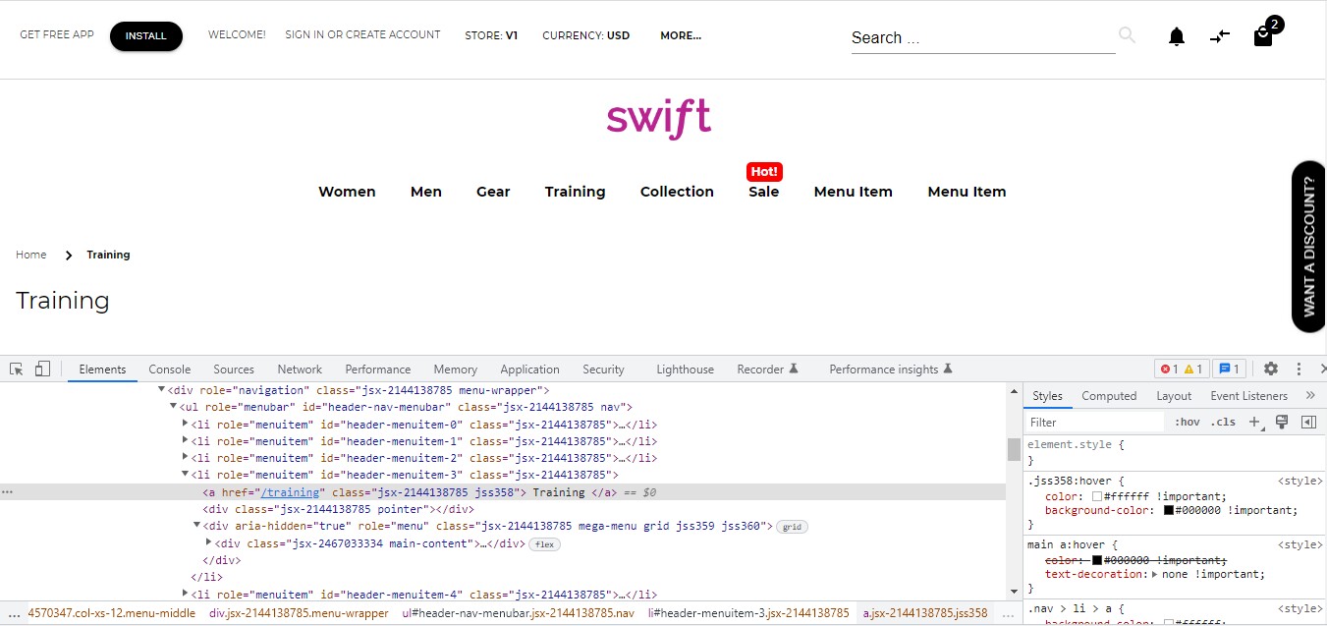This screenshot has width=1327, height=626.
Task: Switch to the Computed tab
Action: 1109,395
